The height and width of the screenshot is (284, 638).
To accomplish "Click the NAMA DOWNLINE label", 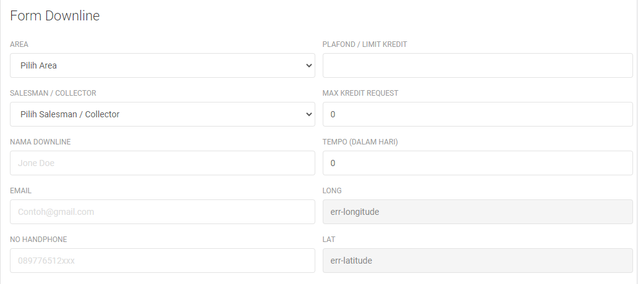I will coord(40,142).
